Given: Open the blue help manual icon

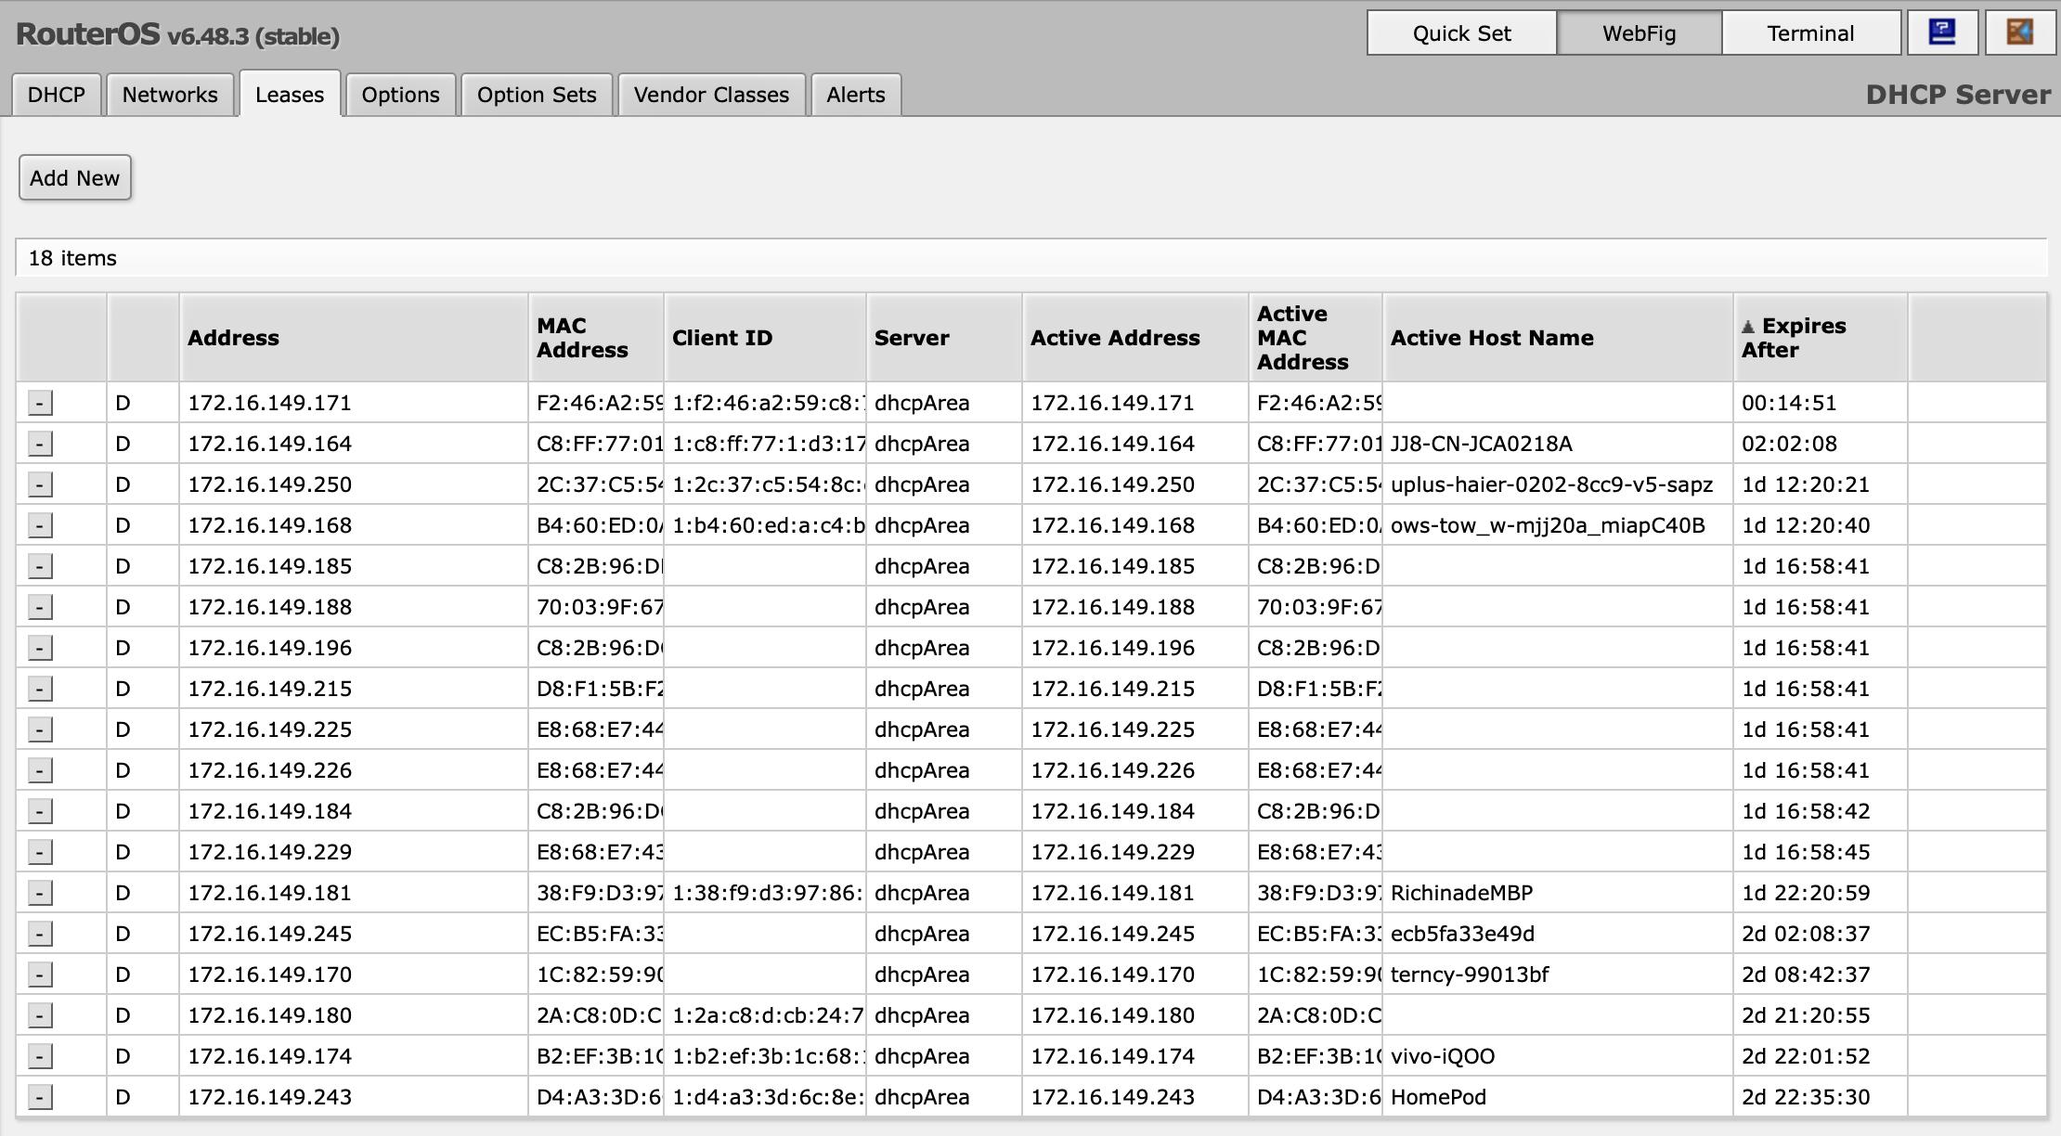Looking at the screenshot, I should [x=1942, y=33].
